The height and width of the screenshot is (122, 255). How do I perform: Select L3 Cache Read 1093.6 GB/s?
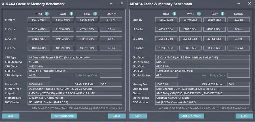coord(166,48)
